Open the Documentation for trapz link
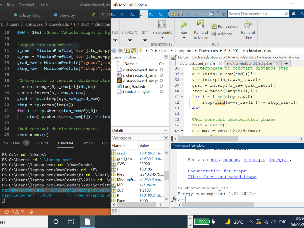Image resolution: width=304 pixels, height=228 pixels. [217, 171]
